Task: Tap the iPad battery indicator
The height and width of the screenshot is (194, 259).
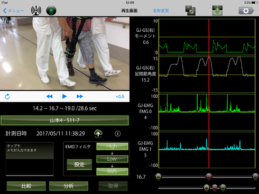Action: (x=254, y=3)
